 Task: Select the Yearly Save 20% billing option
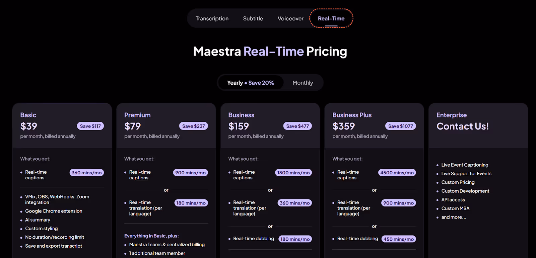click(x=250, y=82)
